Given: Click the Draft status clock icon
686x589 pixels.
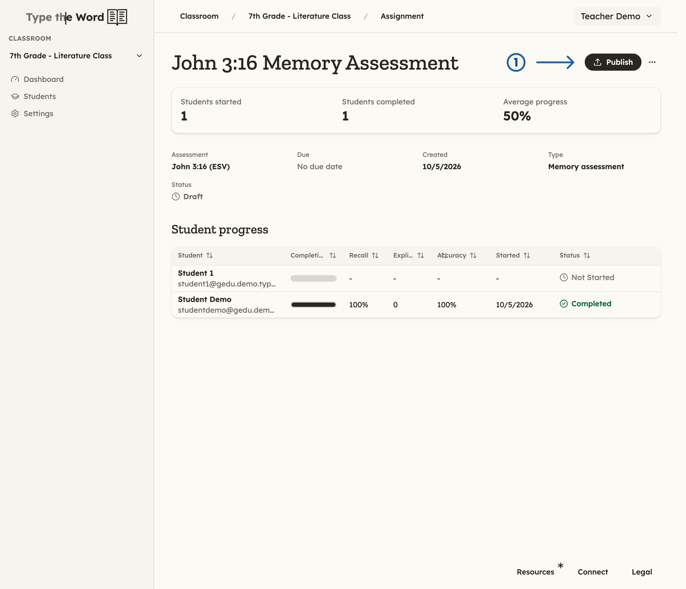Looking at the screenshot, I should 176,197.
